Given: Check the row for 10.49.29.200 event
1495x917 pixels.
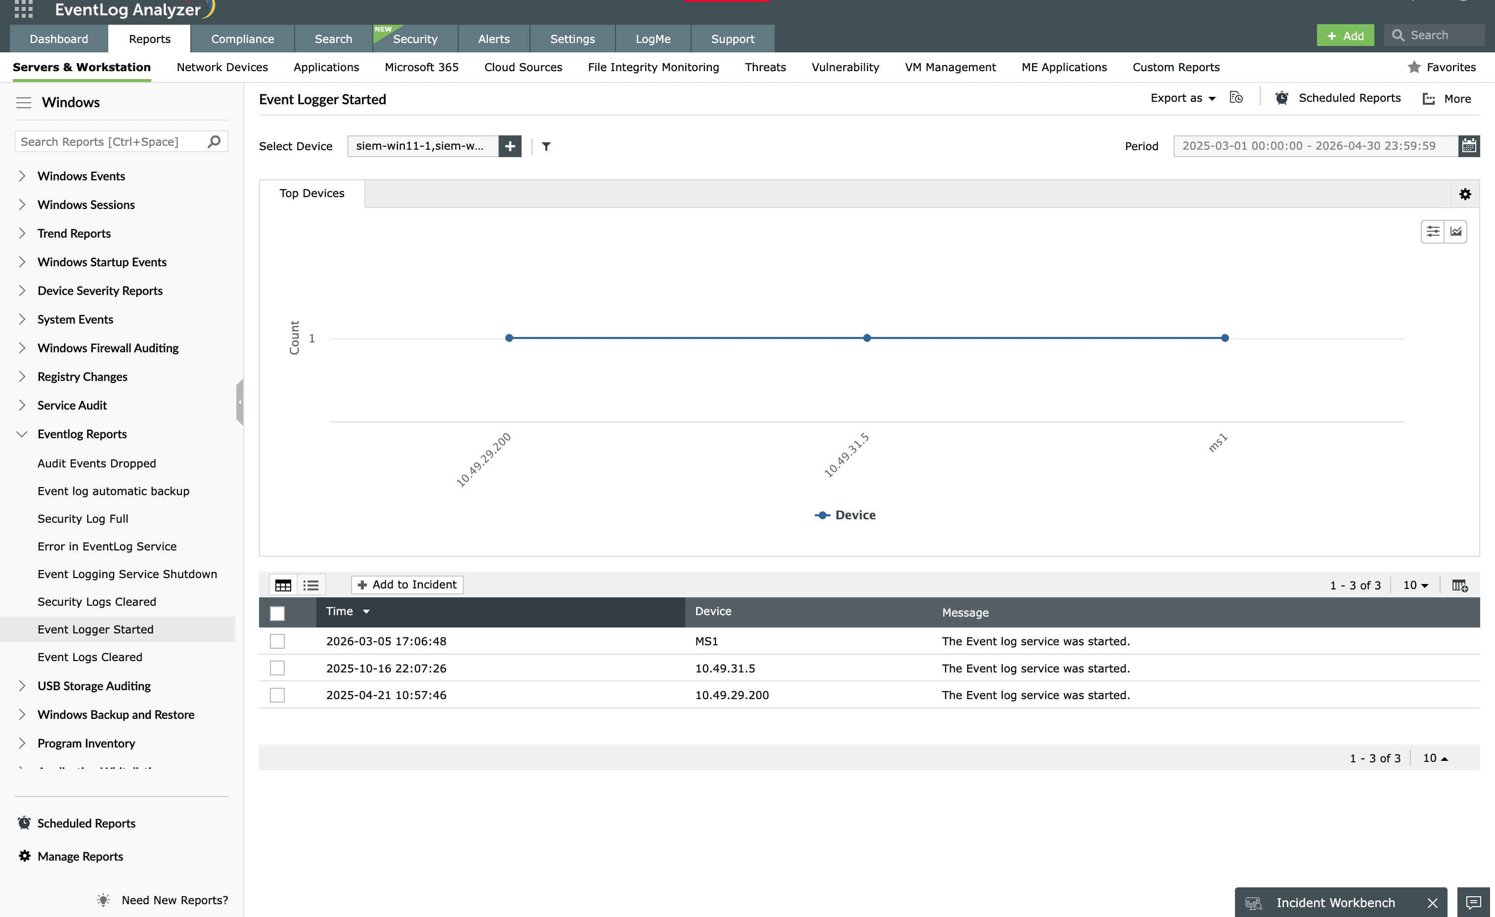Looking at the screenshot, I should 277,695.
